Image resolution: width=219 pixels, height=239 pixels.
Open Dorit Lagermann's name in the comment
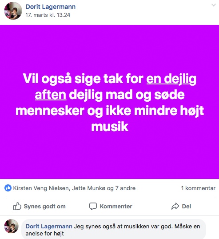pos(49,227)
